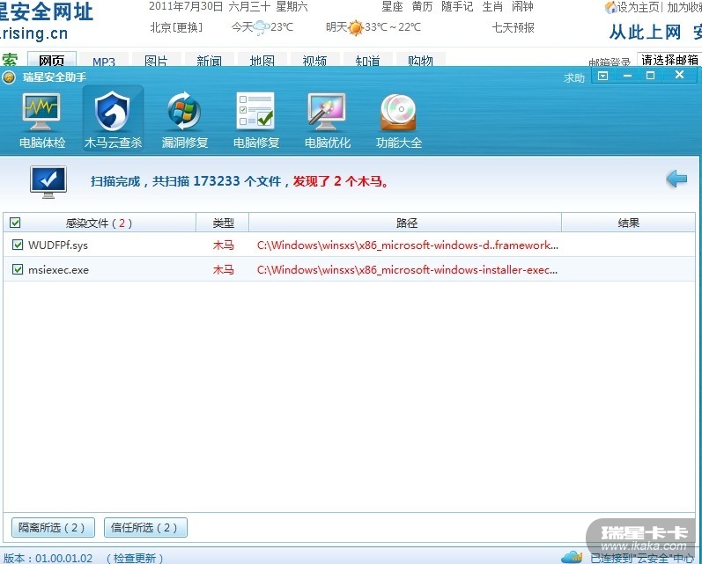702x564 pixels.
Task: Open the title bar dropdown menu button
Action: (603, 76)
